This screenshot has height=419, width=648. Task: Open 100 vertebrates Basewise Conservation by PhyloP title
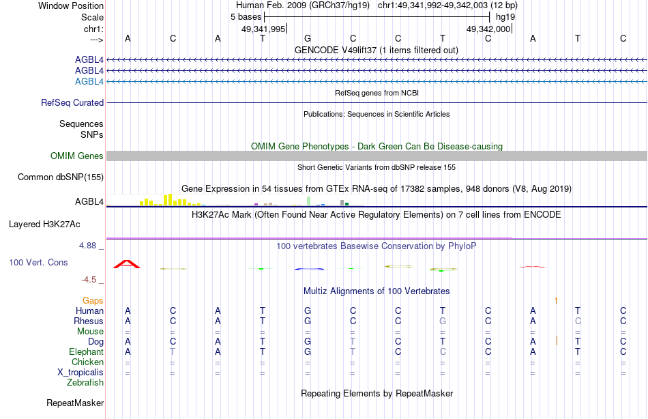[377, 246]
